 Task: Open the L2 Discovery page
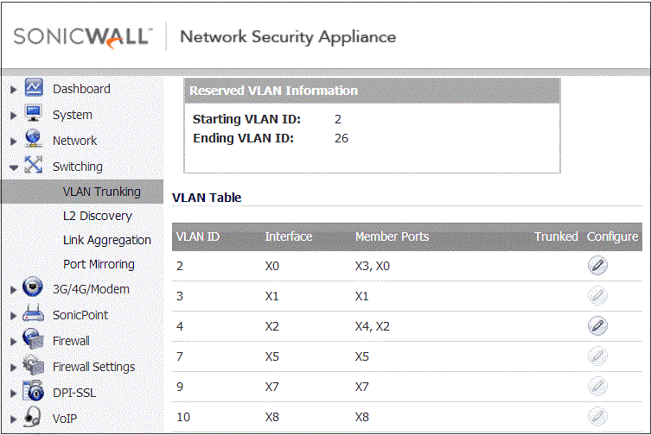pos(98,216)
